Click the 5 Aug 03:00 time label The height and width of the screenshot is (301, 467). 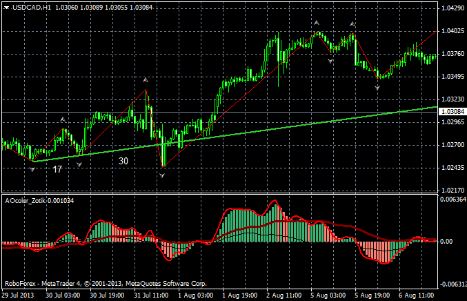click(x=328, y=295)
